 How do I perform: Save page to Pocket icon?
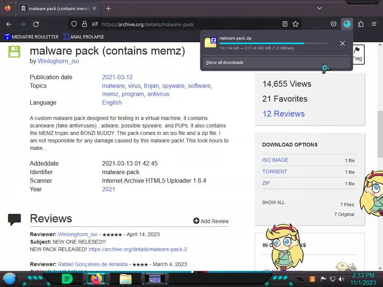(x=333, y=24)
